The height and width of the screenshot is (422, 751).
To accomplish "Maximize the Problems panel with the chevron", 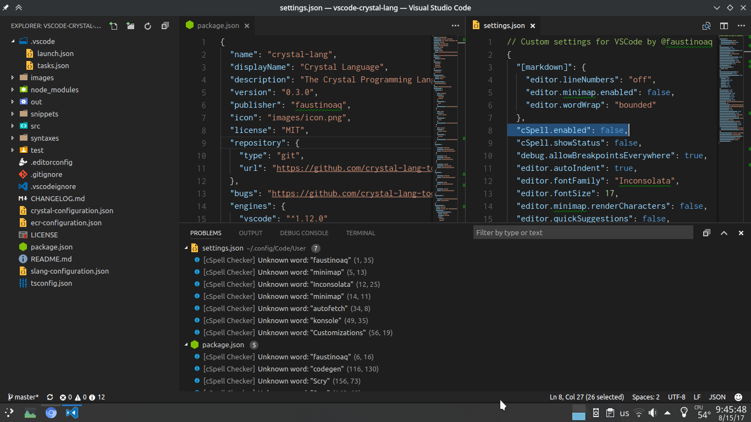I will 724,233.
